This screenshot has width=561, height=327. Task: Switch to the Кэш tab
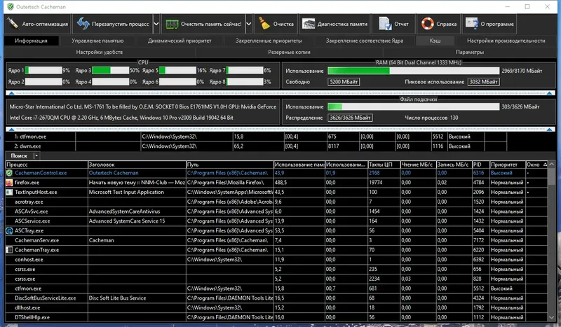[x=435, y=41]
